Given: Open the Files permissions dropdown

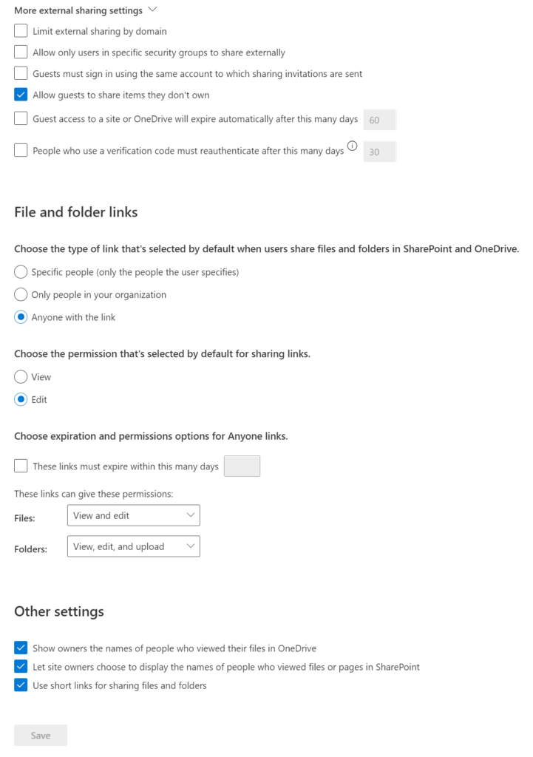Looking at the screenshot, I should [x=133, y=515].
